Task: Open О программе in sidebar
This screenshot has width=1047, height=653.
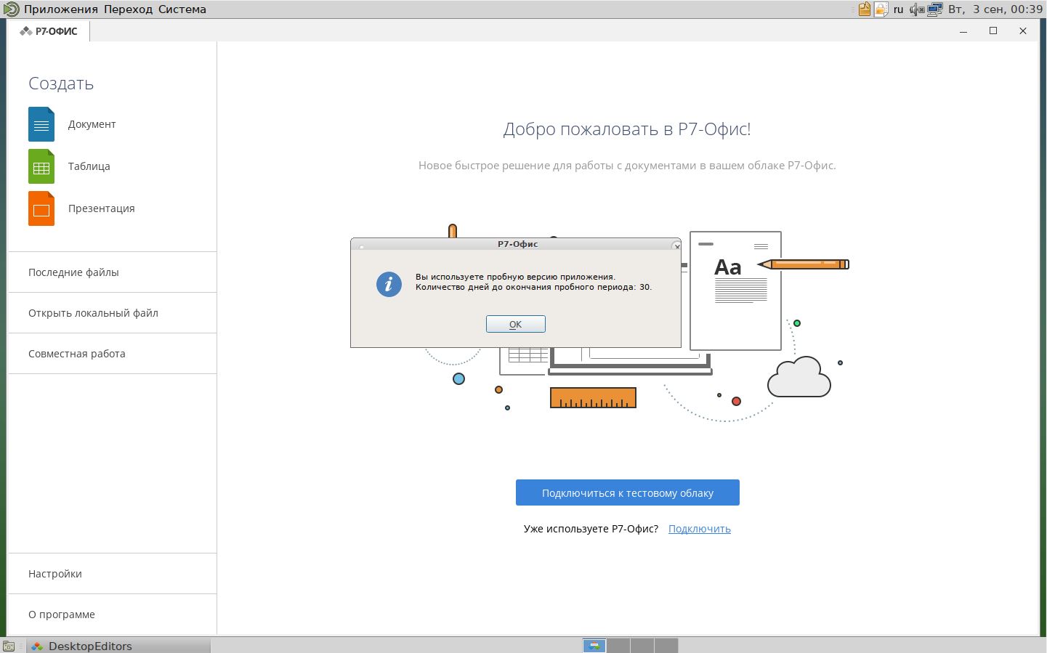Action: click(x=112, y=615)
